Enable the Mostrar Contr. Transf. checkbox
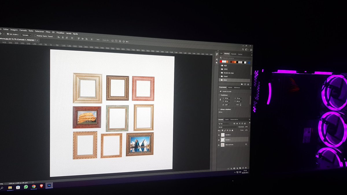The width and height of the screenshot is (347, 195). [x=36, y=36]
